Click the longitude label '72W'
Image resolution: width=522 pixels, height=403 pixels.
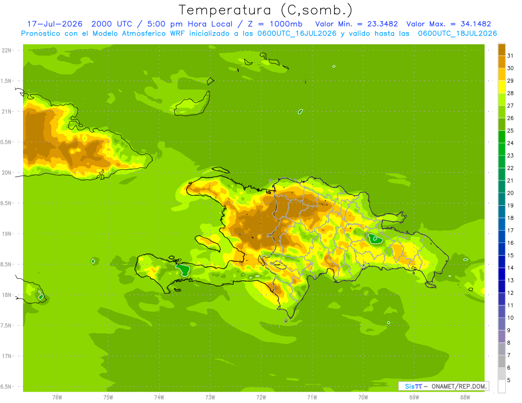[x=261, y=397]
